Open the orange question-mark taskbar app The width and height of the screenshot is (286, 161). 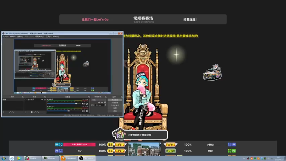69,158
